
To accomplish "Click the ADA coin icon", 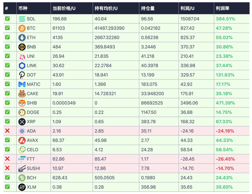I will tap(22, 131).
